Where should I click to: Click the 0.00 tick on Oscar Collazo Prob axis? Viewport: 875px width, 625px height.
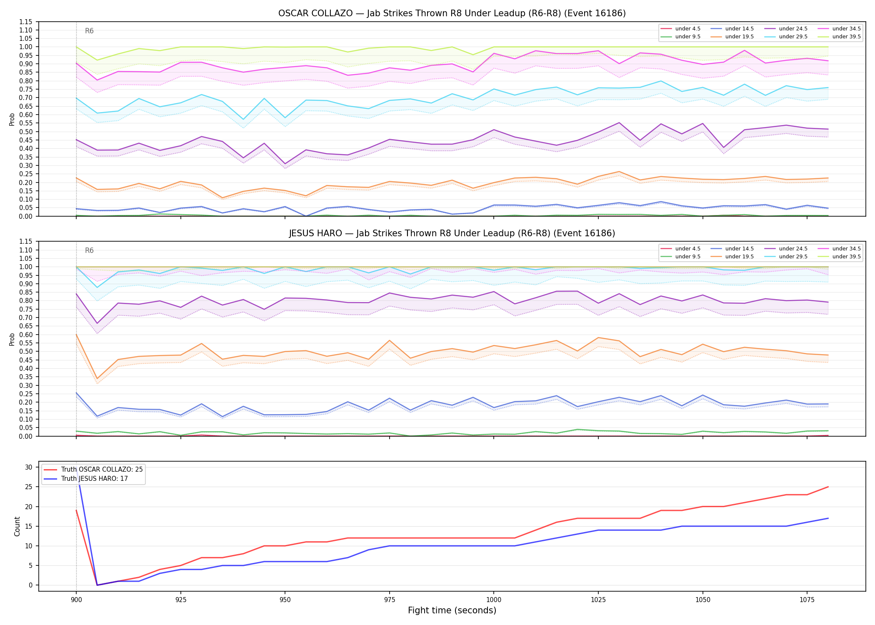[26, 216]
